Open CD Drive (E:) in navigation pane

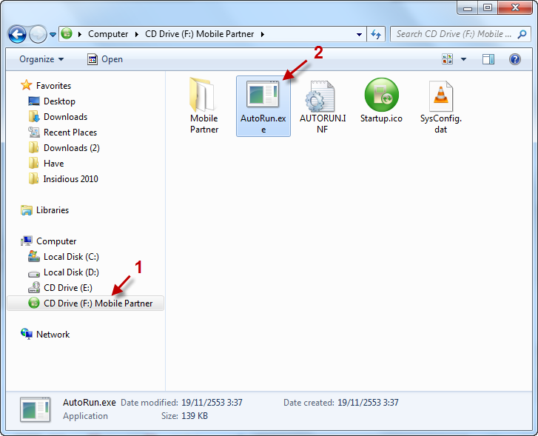(68, 288)
